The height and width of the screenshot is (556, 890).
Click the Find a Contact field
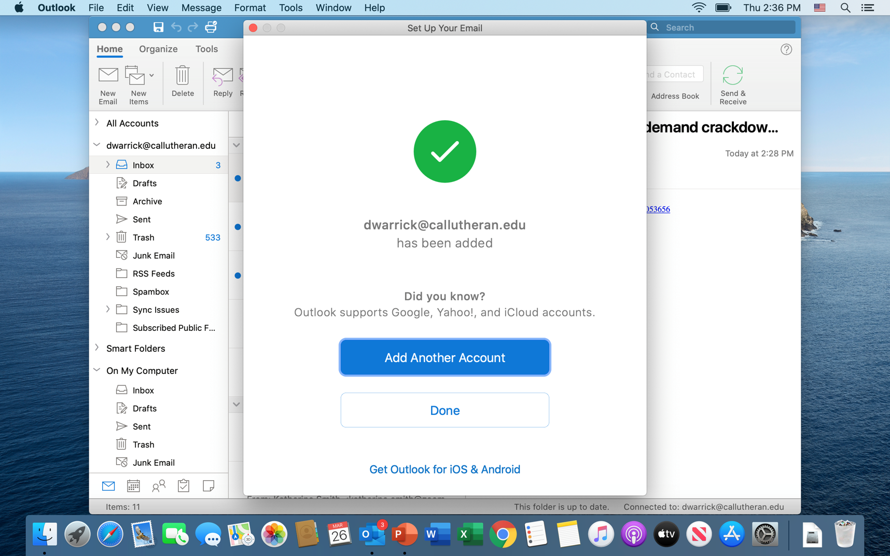point(675,74)
